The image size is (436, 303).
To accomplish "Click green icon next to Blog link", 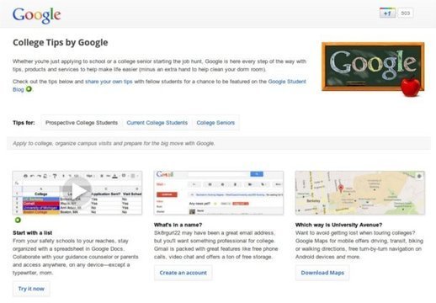I will pyautogui.click(x=29, y=89).
